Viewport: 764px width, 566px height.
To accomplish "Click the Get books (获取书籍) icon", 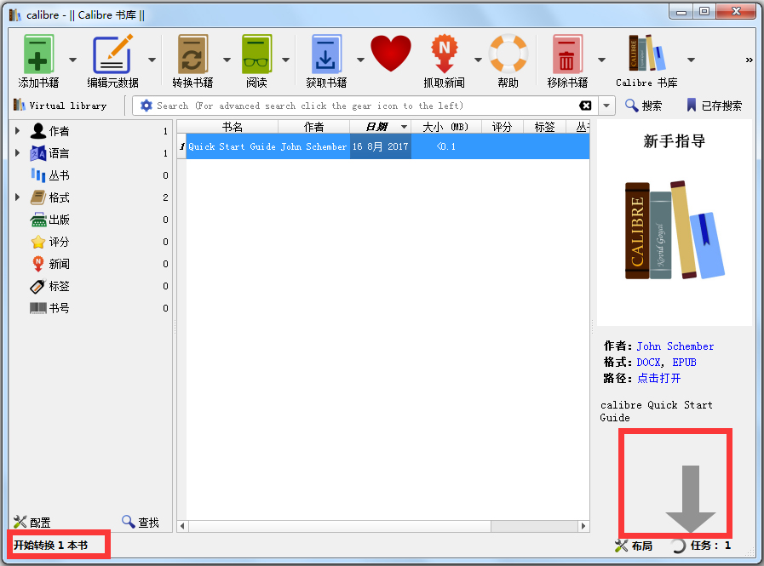I will pos(326,56).
